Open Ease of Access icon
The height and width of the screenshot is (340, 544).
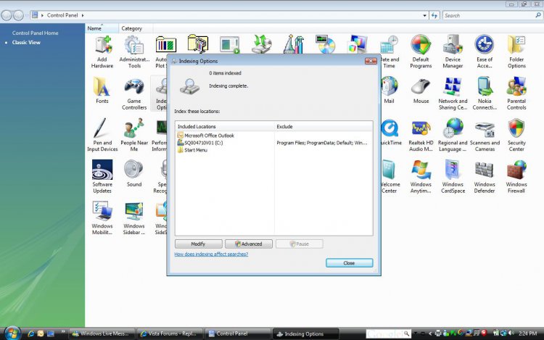(x=485, y=52)
